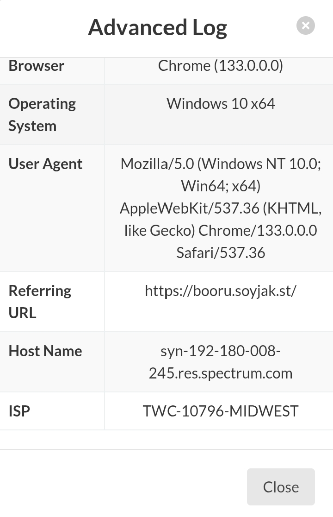Click the TWC-10796-MIDWEST value

pyautogui.click(x=221, y=411)
